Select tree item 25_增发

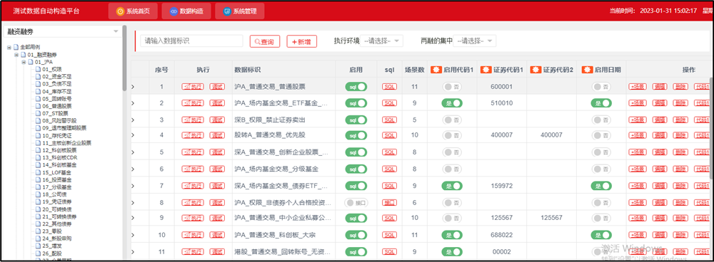[x=52, y=246]
